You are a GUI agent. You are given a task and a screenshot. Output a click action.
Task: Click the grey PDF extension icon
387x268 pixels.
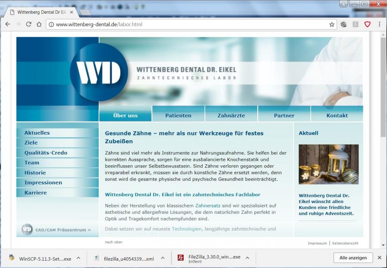356,24
